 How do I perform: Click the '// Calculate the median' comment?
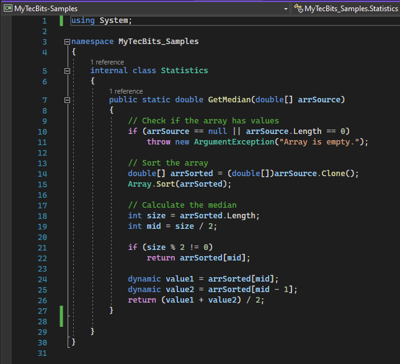[182, 205]
